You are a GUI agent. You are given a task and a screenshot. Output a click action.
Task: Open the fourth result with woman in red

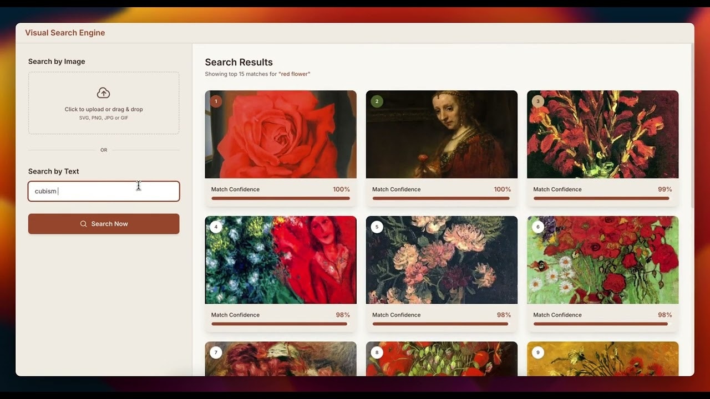[281, 260]
